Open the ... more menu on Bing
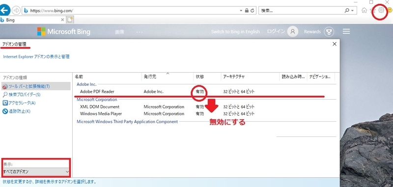 point(140,32)
